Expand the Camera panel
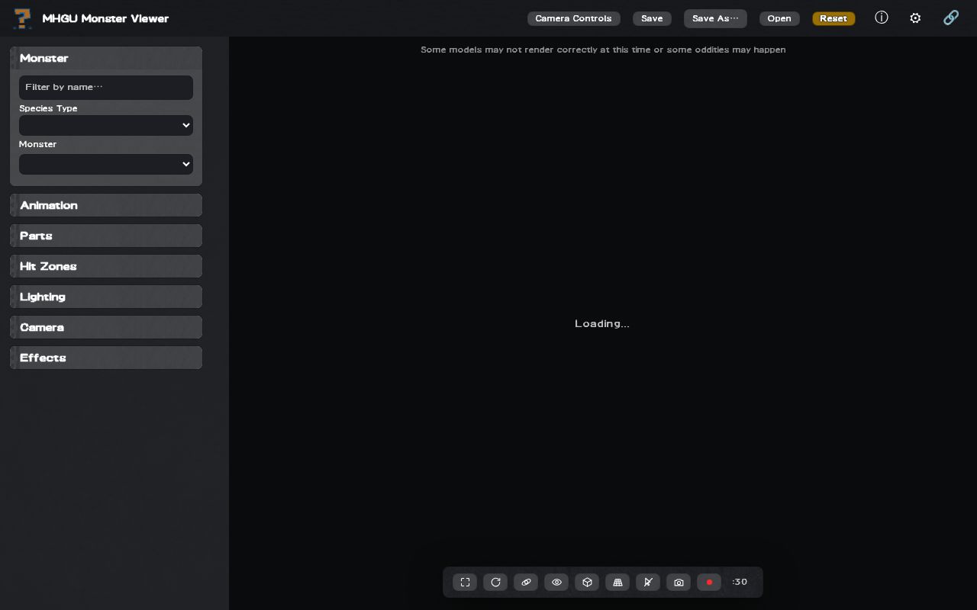 click(x=106, y=327)
